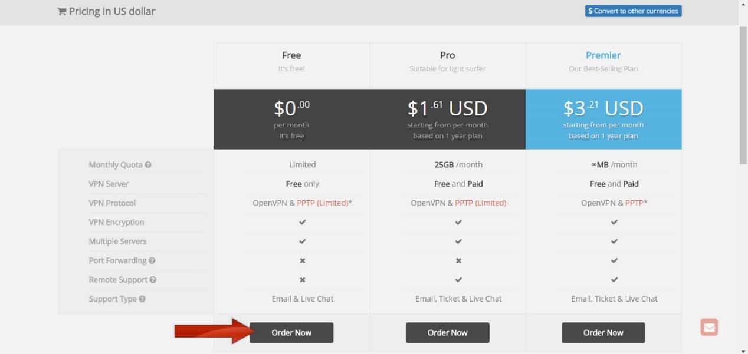Screen dimensions: 748x354
Task: Click the Remote Support cross under Free
Action: coord(303,280)
